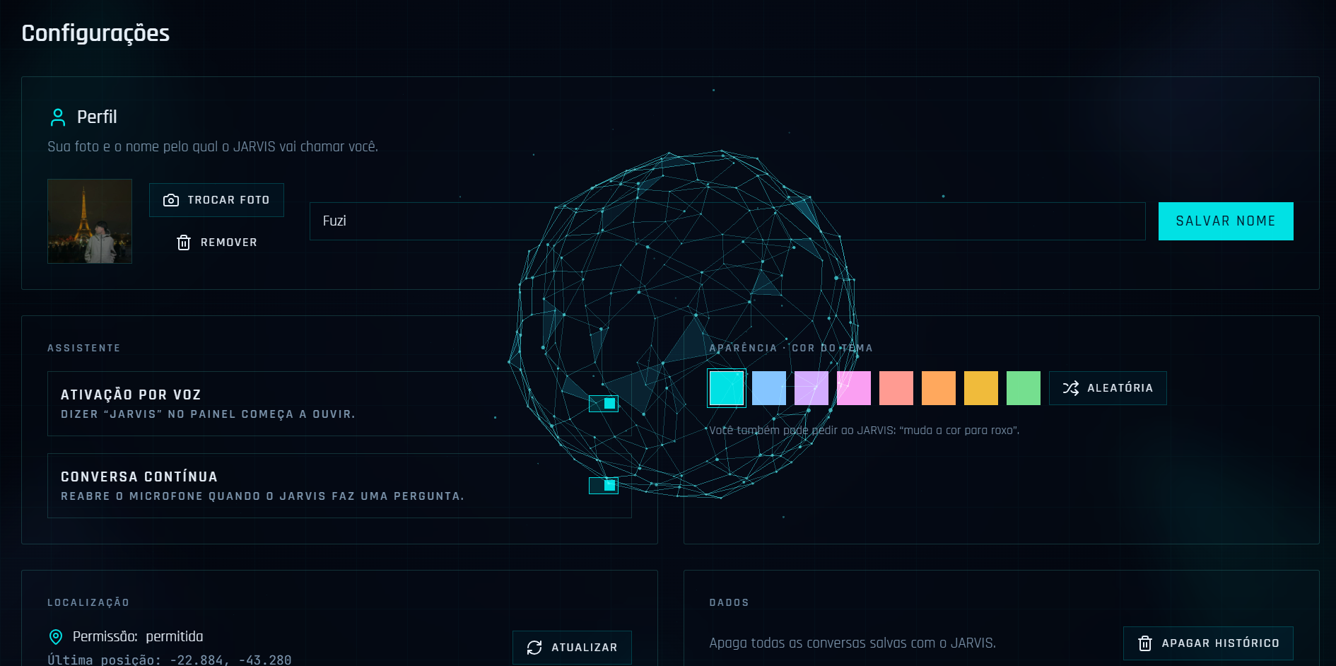This screenshot has width=1336, height=666.
Task: Select the lavender purple theme swatch
Action: 811,388
